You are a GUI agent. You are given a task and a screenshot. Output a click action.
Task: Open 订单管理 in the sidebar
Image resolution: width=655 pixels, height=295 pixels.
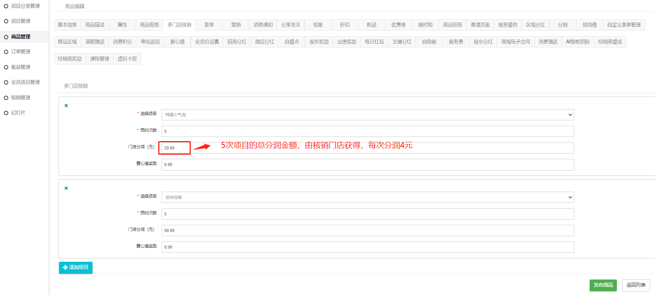pyautogui.click(x=20, y=52)
